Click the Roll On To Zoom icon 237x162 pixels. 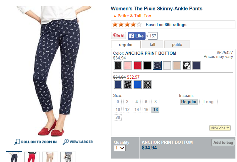pyautogui.click(x=17, y=142)
